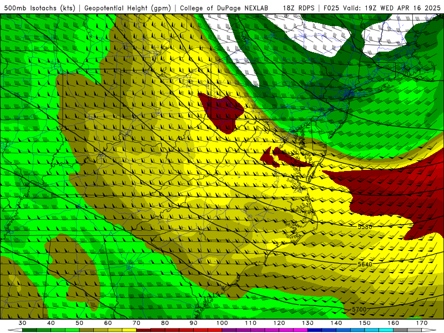Click the 110 knot value on the color scale
Screen dimensions: 444x333
click(x=251, y=323)
